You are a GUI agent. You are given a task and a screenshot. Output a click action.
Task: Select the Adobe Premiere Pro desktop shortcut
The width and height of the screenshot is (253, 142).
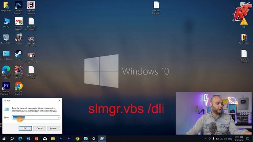tap(6, 88)
